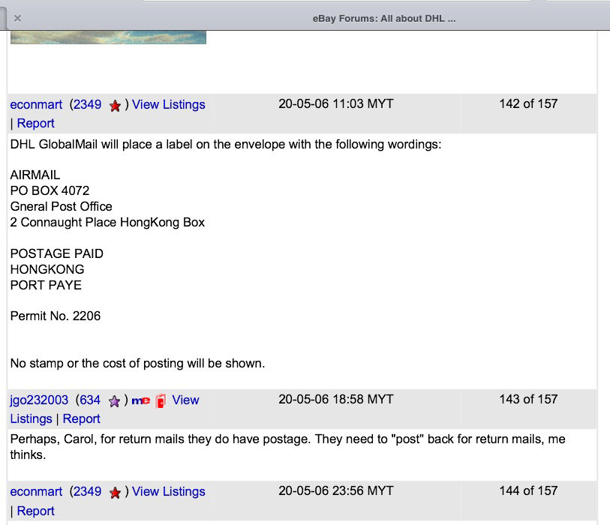Image resolution: width=610 pixels, height=525 pixels.
Task: Select the eBay Forums: All about DHL tab
Action: (384, 19)
